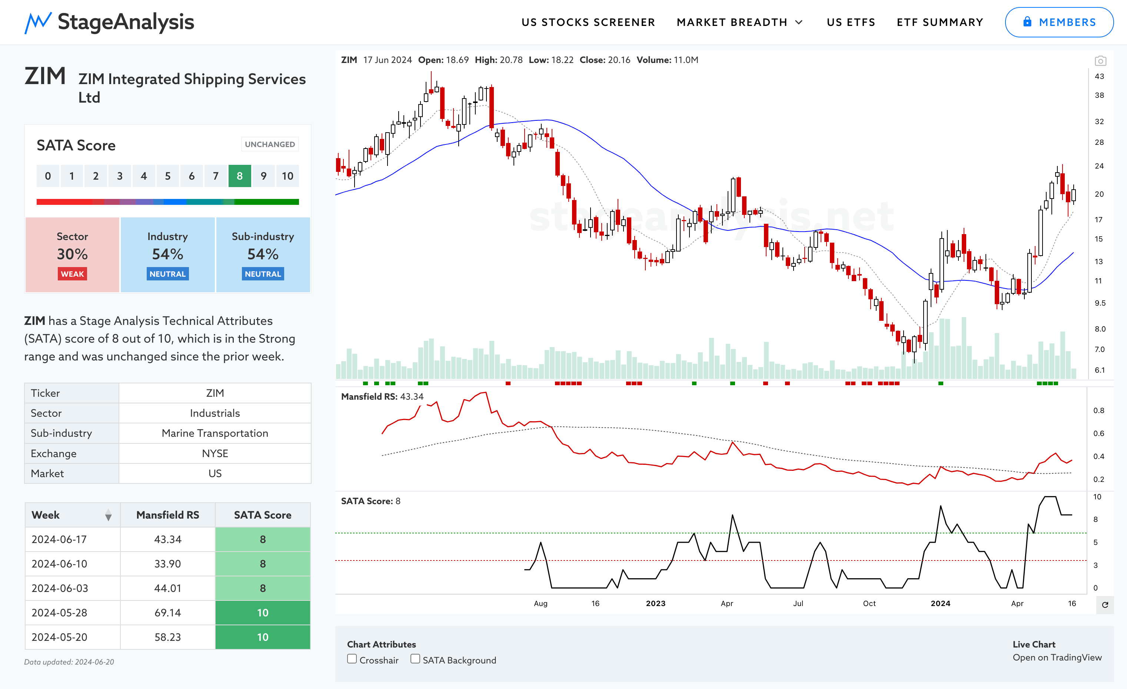The width and height of the screenshot is (1127, 689).
Task: Select SATA score box 5
Action: [168, 176]
